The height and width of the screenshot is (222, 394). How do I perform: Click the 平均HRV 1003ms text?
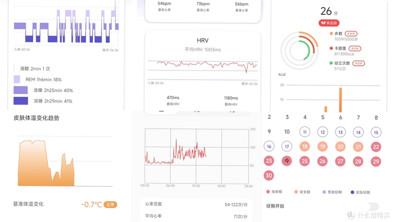[x=203, y=50]
